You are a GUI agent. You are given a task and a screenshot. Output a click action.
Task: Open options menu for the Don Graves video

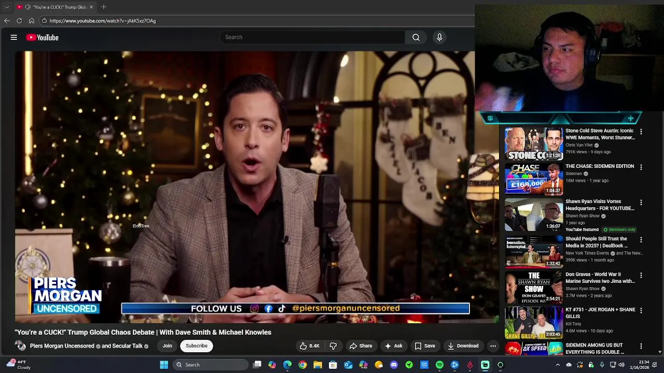641,275
